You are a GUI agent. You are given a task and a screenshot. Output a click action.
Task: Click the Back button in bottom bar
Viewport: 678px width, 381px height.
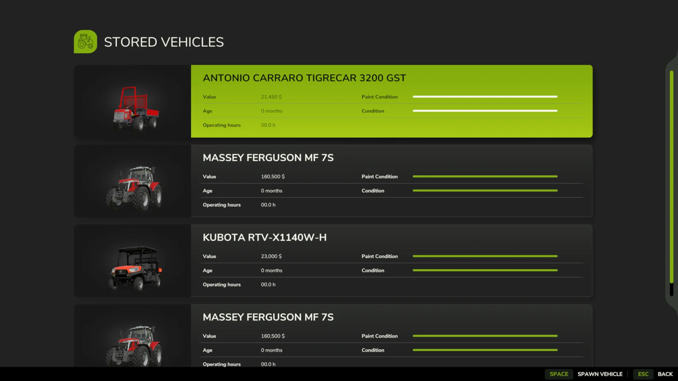665,374
